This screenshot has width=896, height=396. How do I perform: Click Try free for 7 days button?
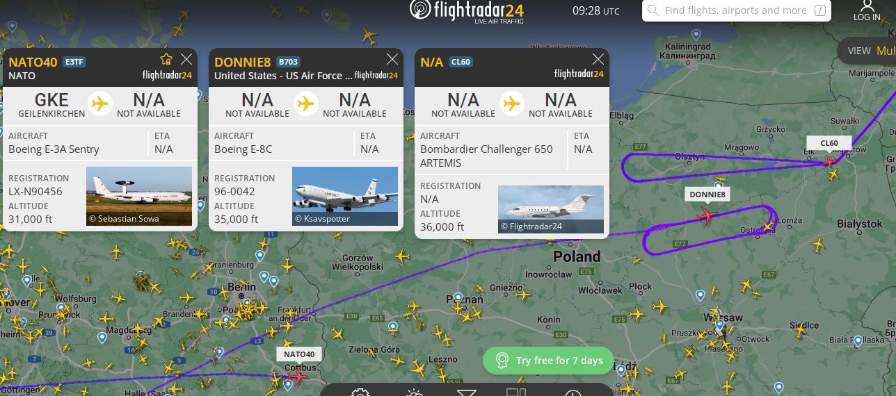[548, 361]
